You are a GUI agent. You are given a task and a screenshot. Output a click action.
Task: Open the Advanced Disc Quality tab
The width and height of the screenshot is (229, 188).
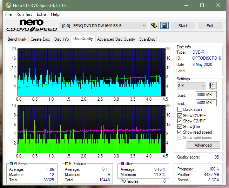tap(116, 39)
